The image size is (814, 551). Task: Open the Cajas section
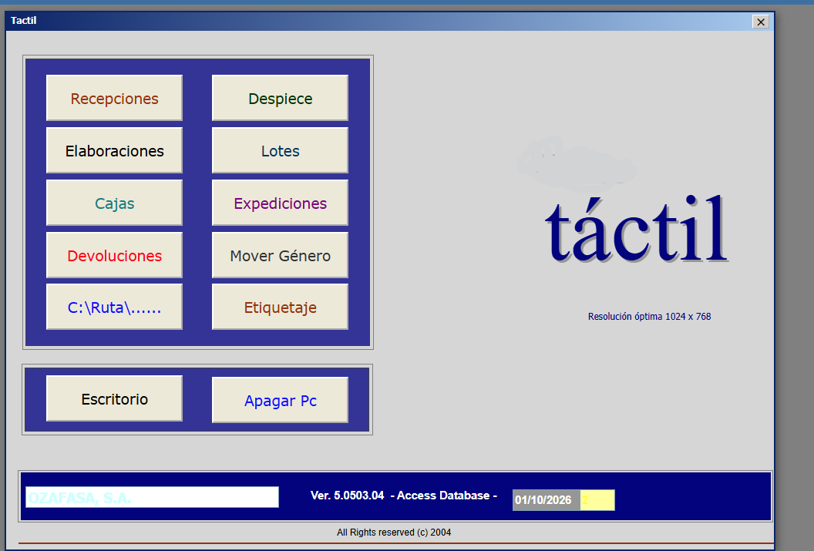[114, 203]
